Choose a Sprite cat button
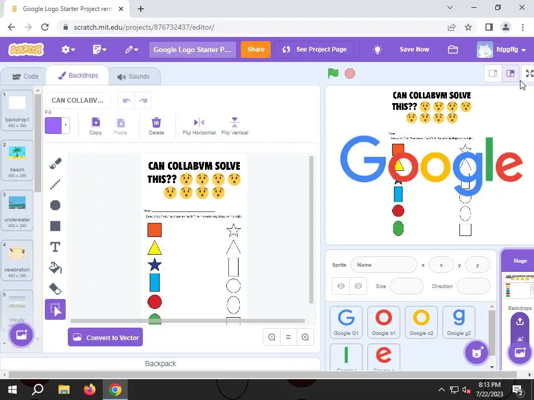 click(476, 353)
